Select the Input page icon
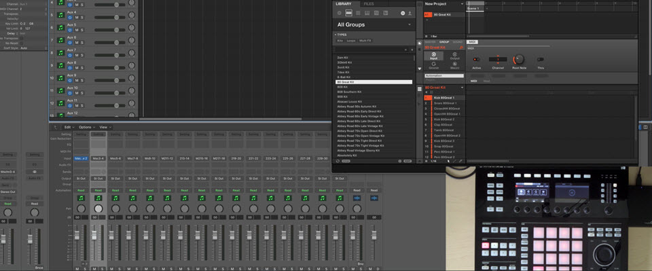 434,56
